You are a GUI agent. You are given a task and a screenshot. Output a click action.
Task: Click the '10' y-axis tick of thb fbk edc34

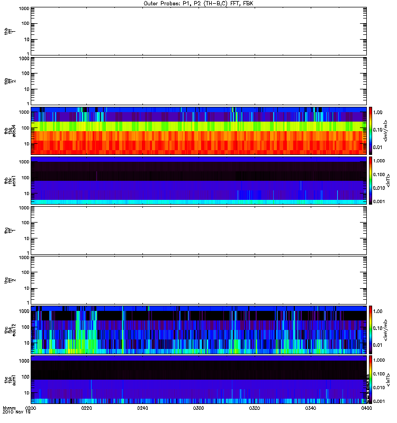[x=26, y=144]
